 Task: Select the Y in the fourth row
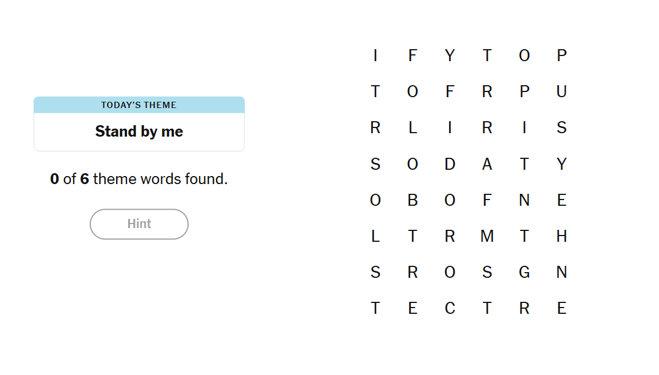(x=561, y=164)
